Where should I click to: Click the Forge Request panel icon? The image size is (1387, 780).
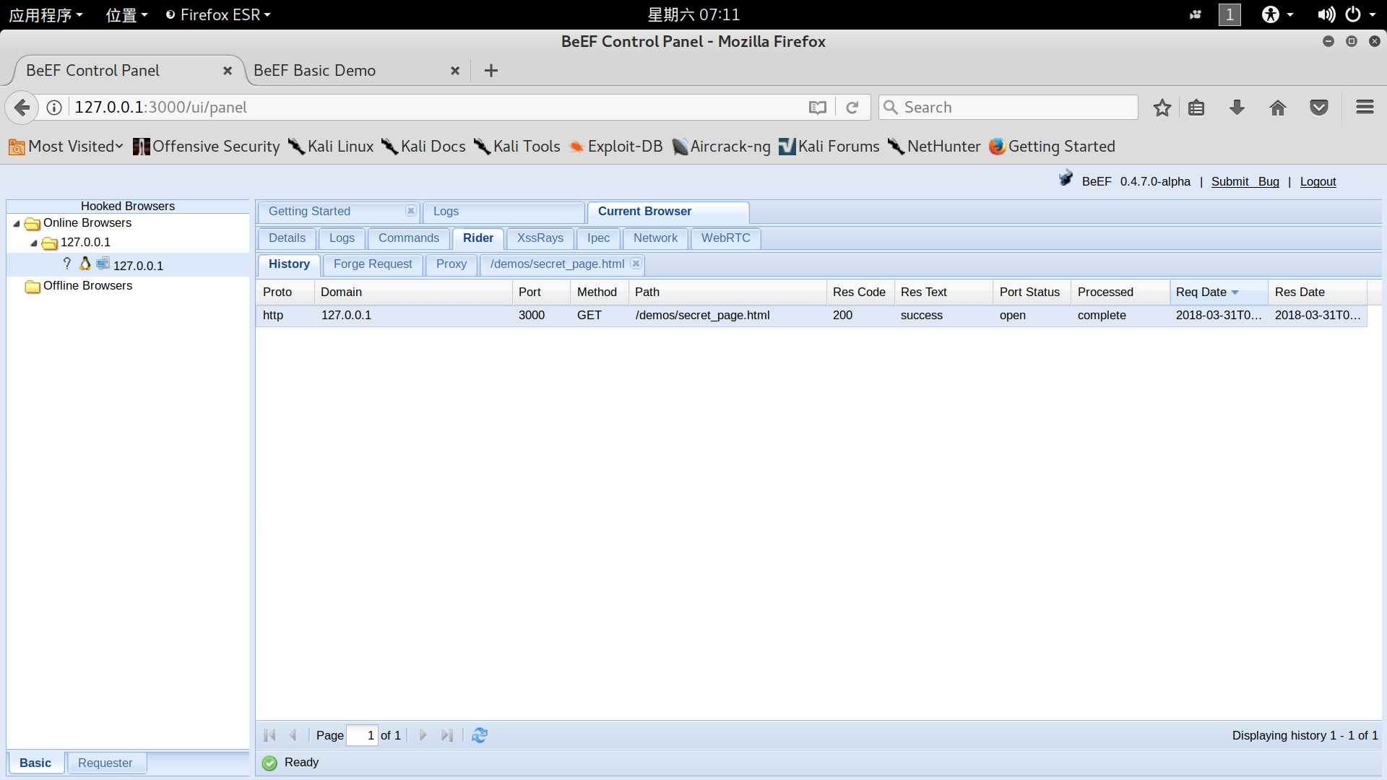(373, 264)
